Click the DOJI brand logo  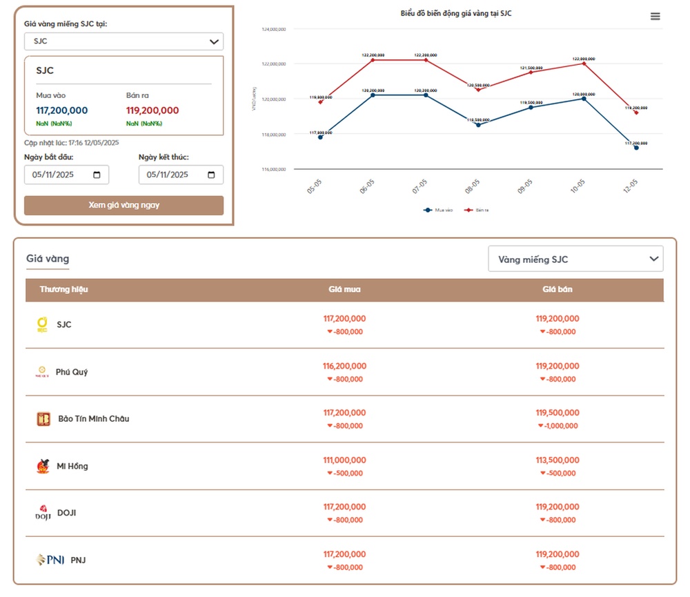coord(43,513)
